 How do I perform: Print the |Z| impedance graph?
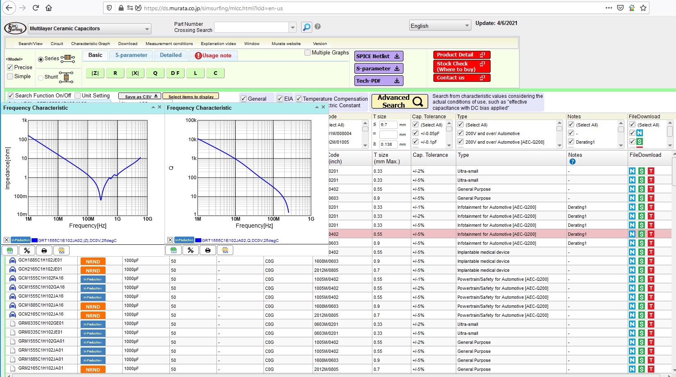[44, 250]
